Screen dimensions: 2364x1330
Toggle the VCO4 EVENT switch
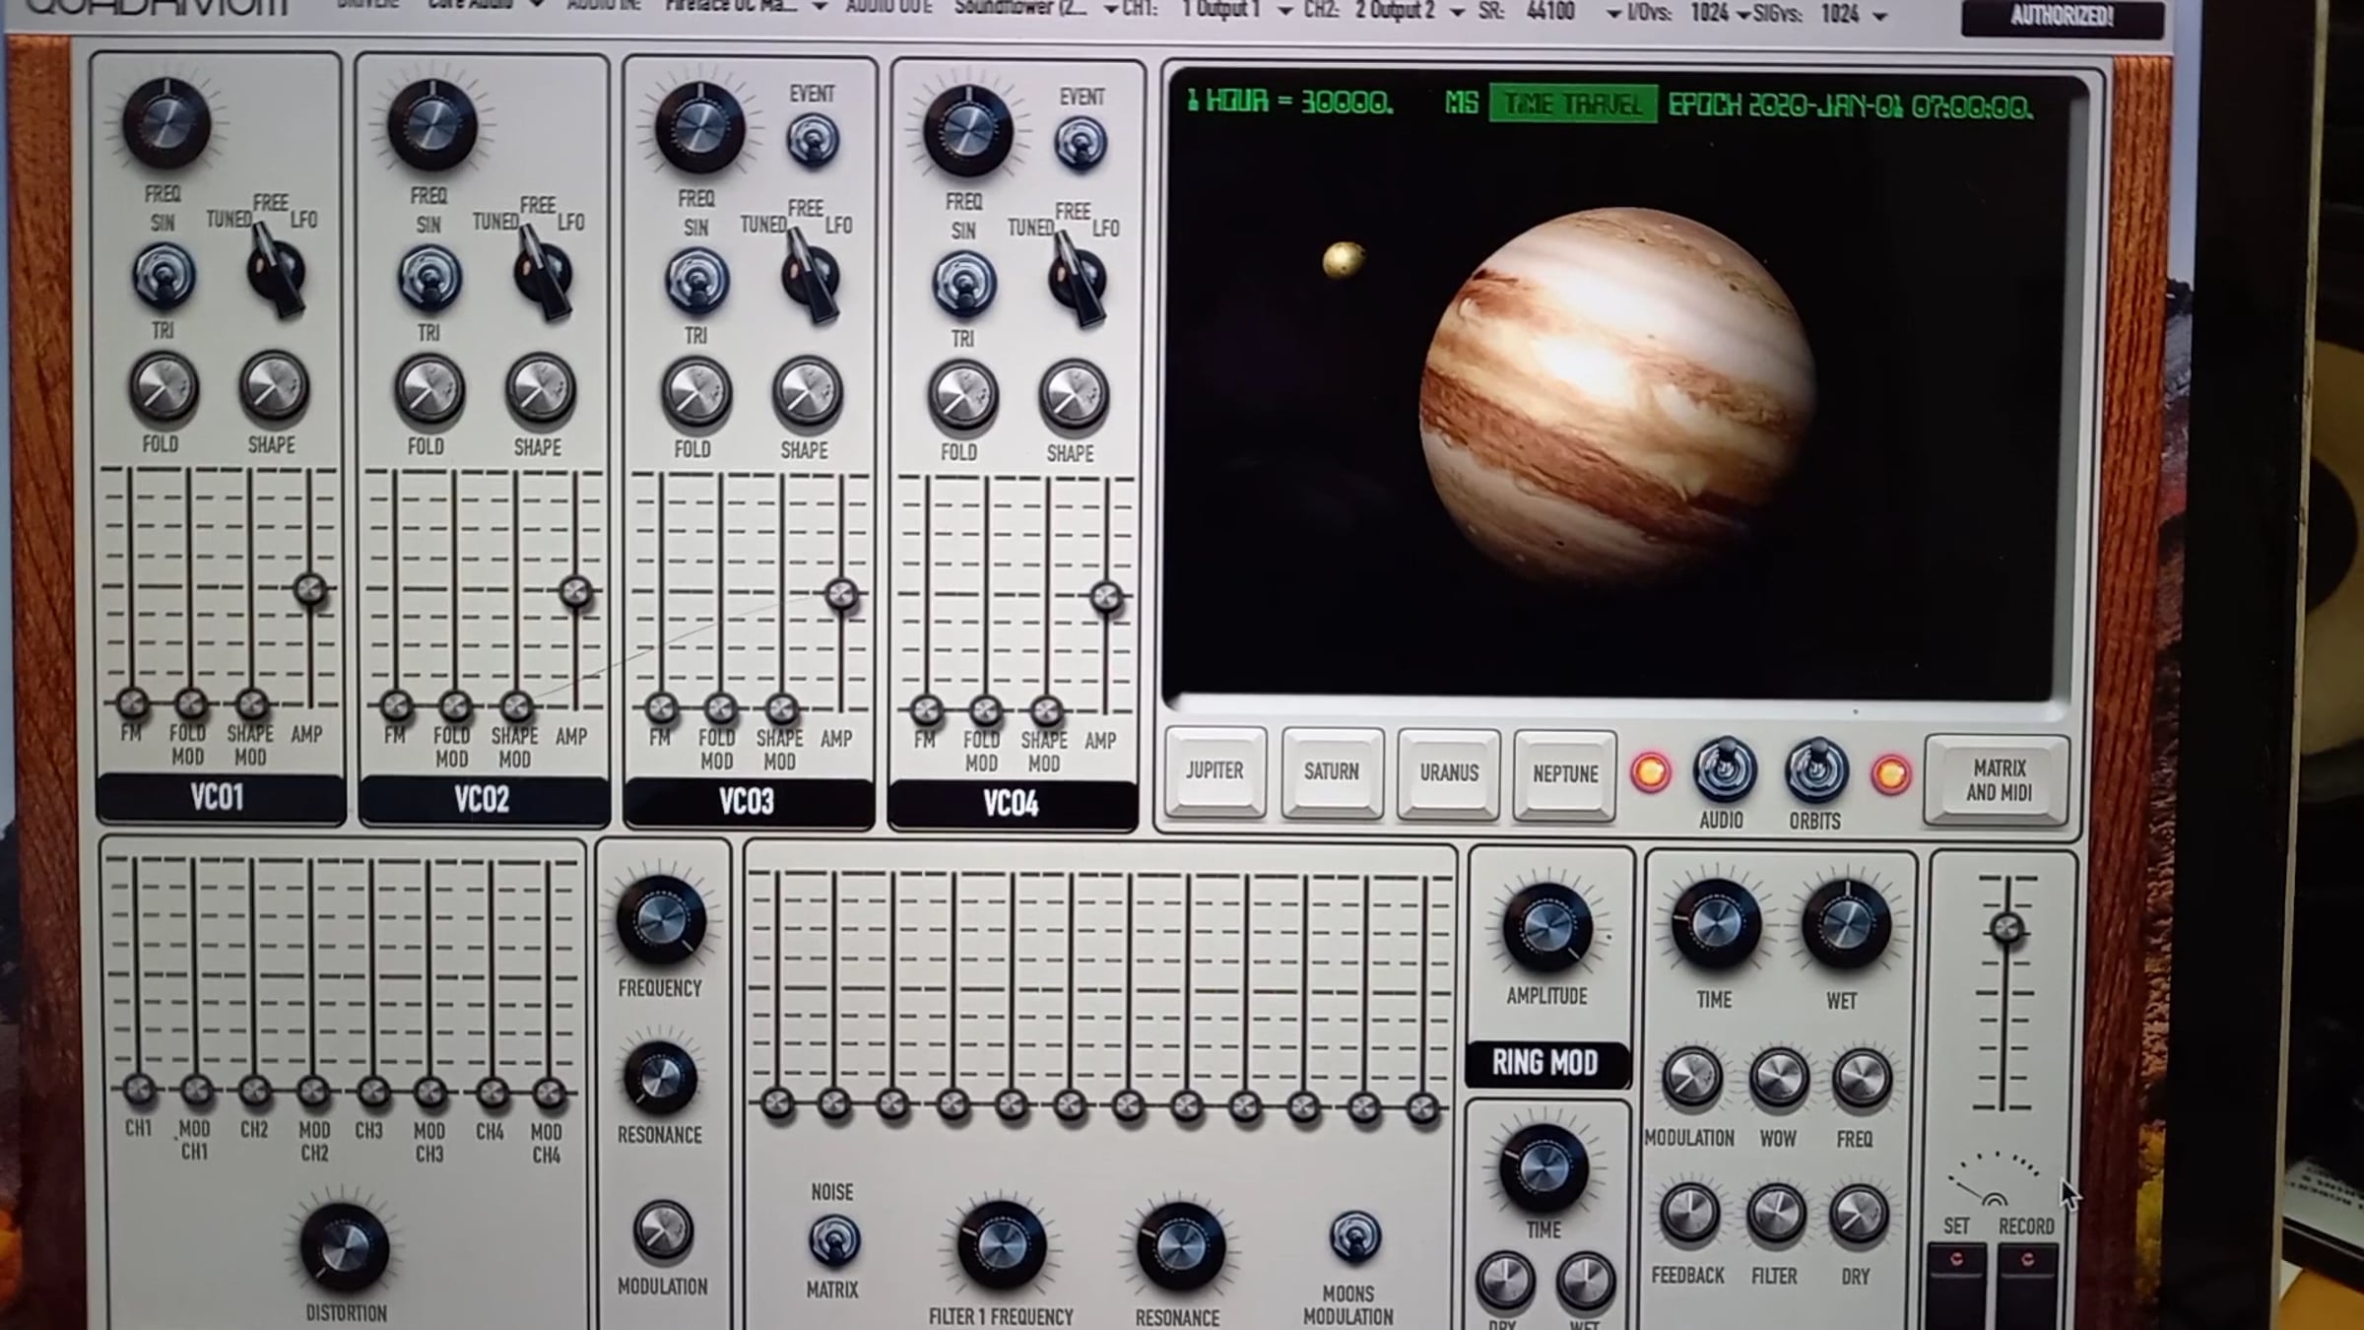1081,144
